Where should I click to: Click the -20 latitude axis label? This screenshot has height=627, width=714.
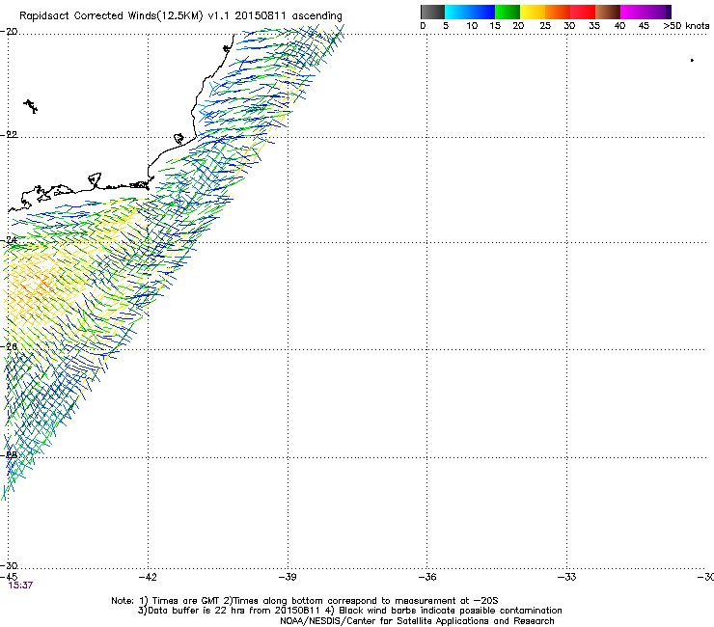pyautogui.click(x=9, y=32)
